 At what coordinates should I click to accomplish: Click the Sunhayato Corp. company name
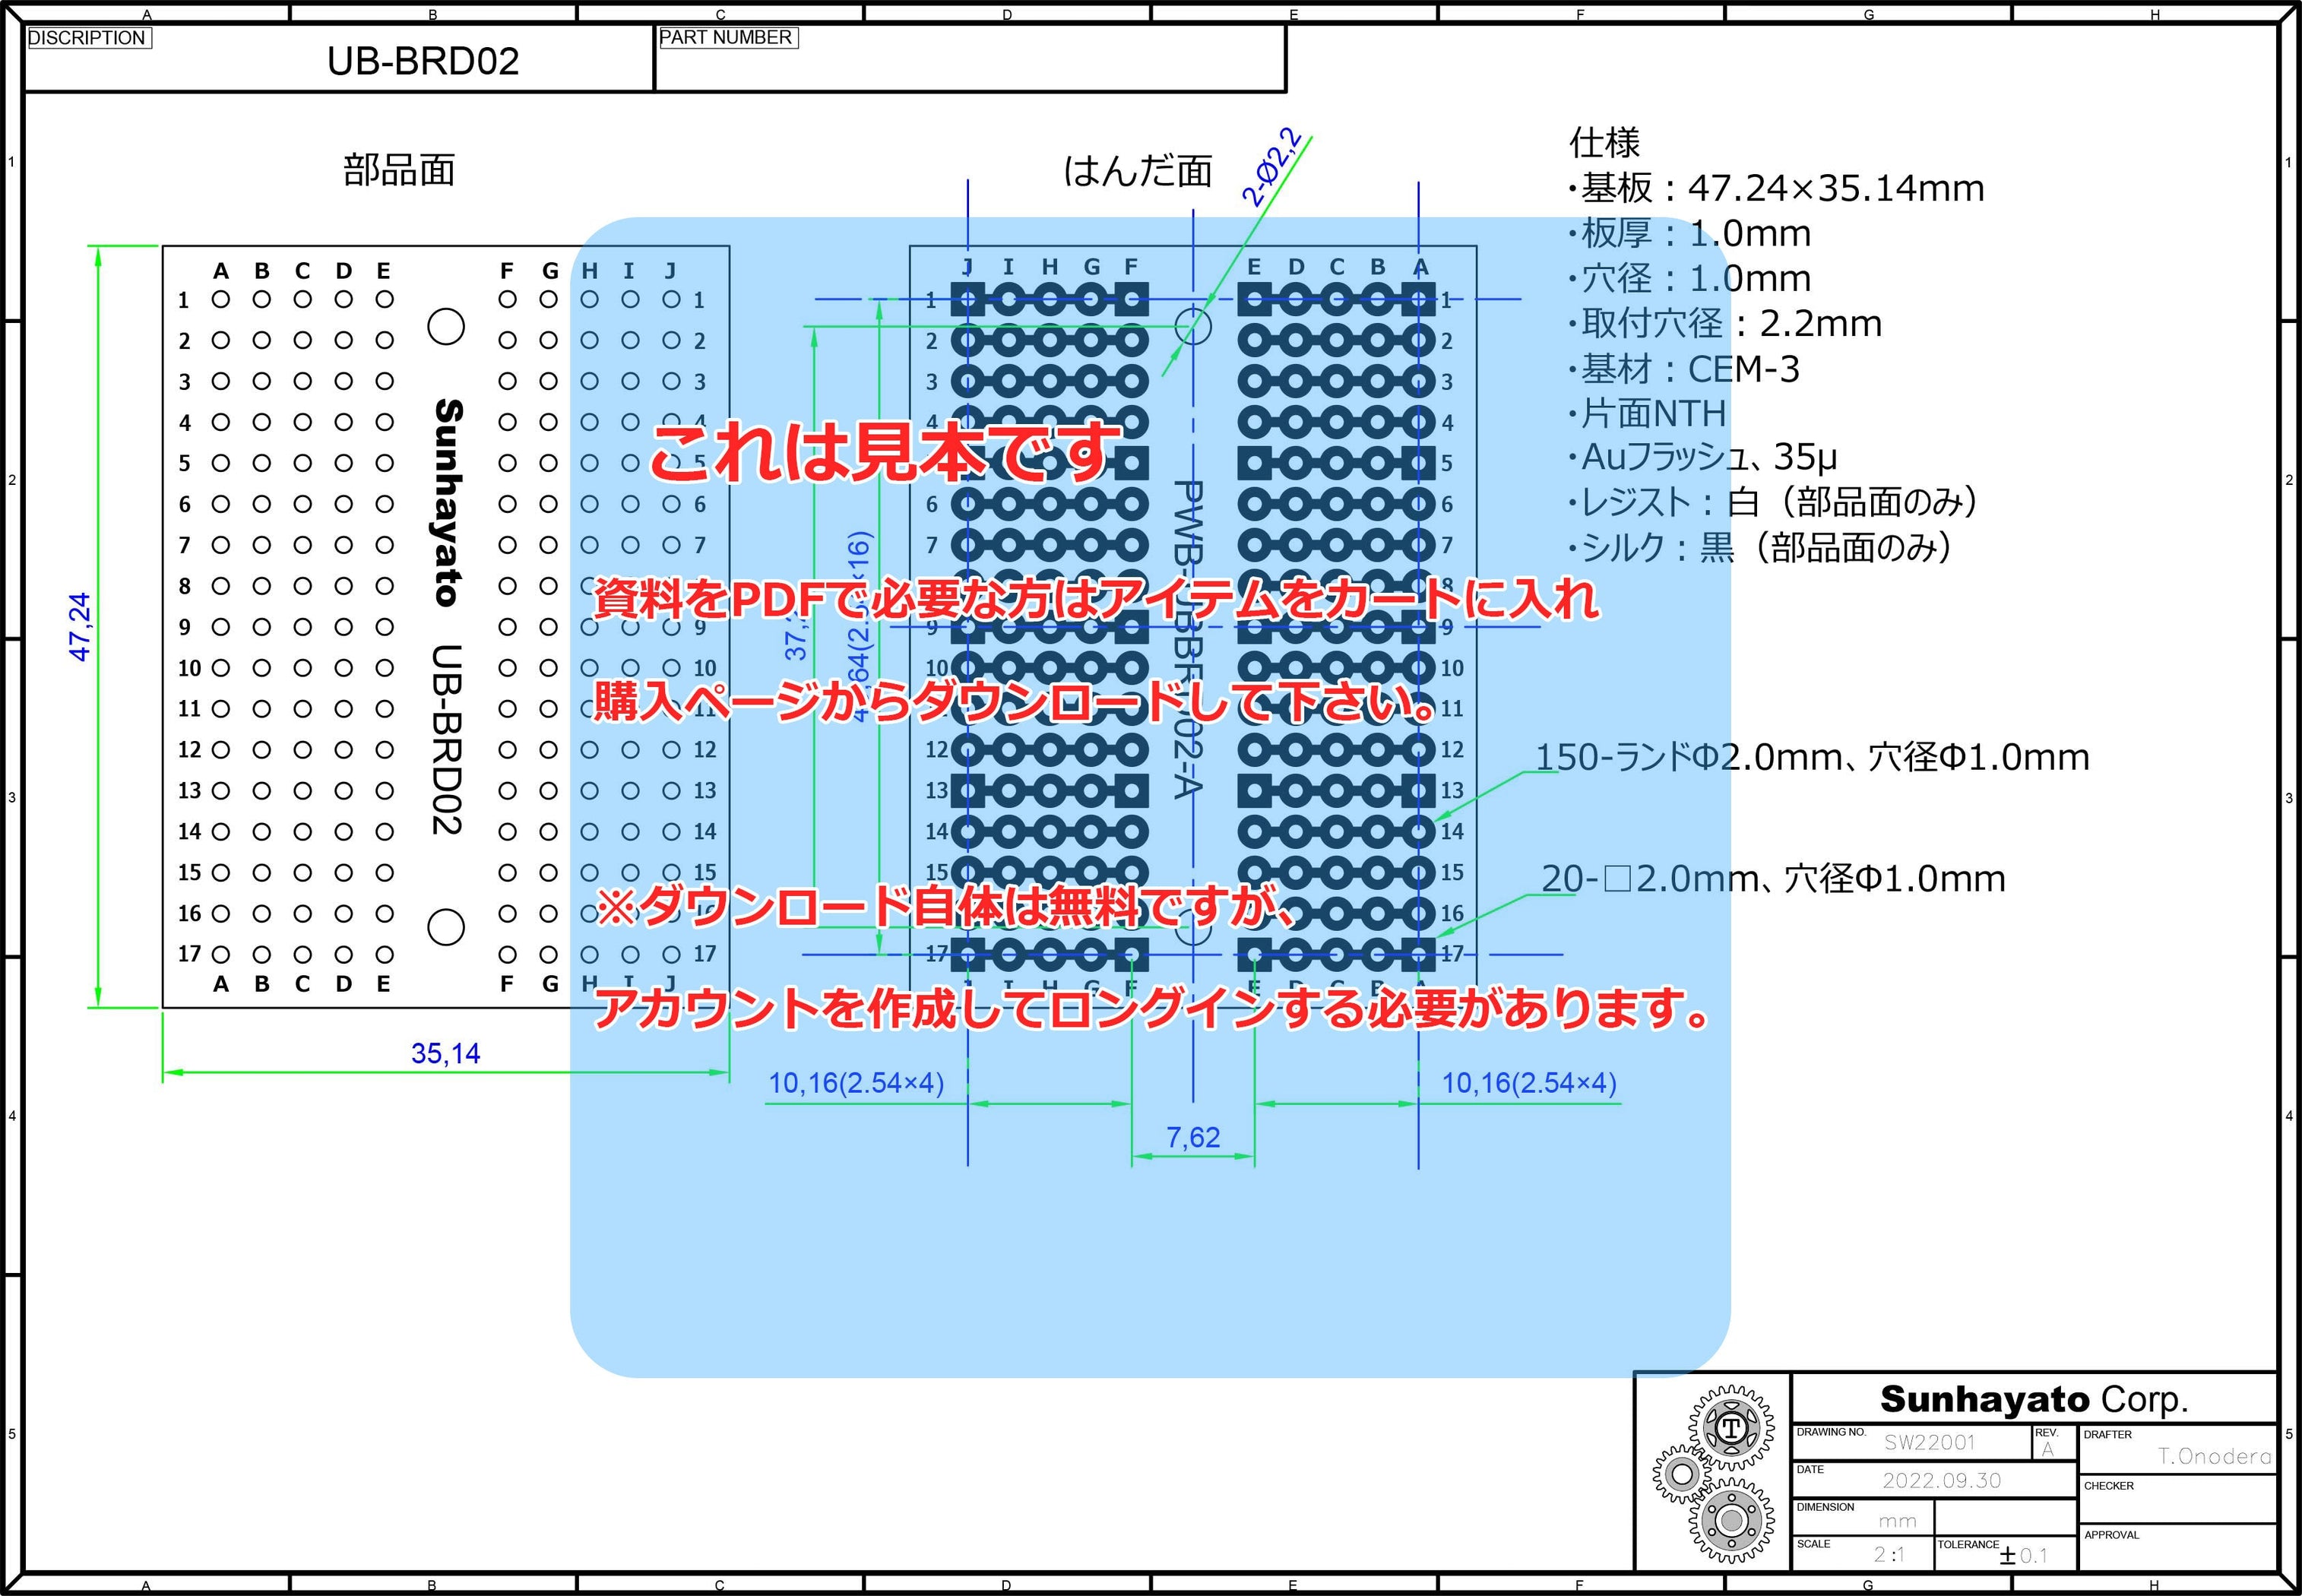pyautogui.click(x=2034, y=1399)
